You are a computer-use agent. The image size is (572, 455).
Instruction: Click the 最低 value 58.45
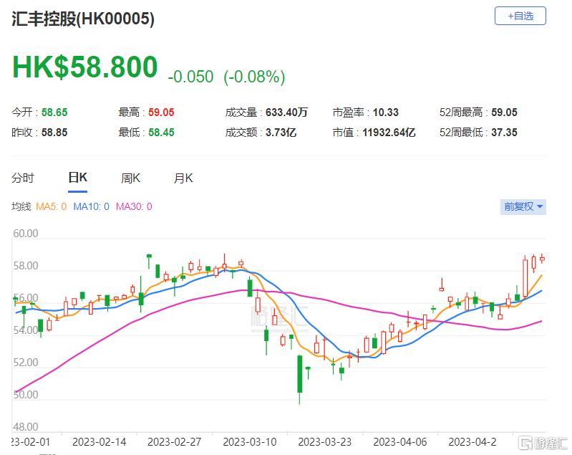click(x=161, y=132)
